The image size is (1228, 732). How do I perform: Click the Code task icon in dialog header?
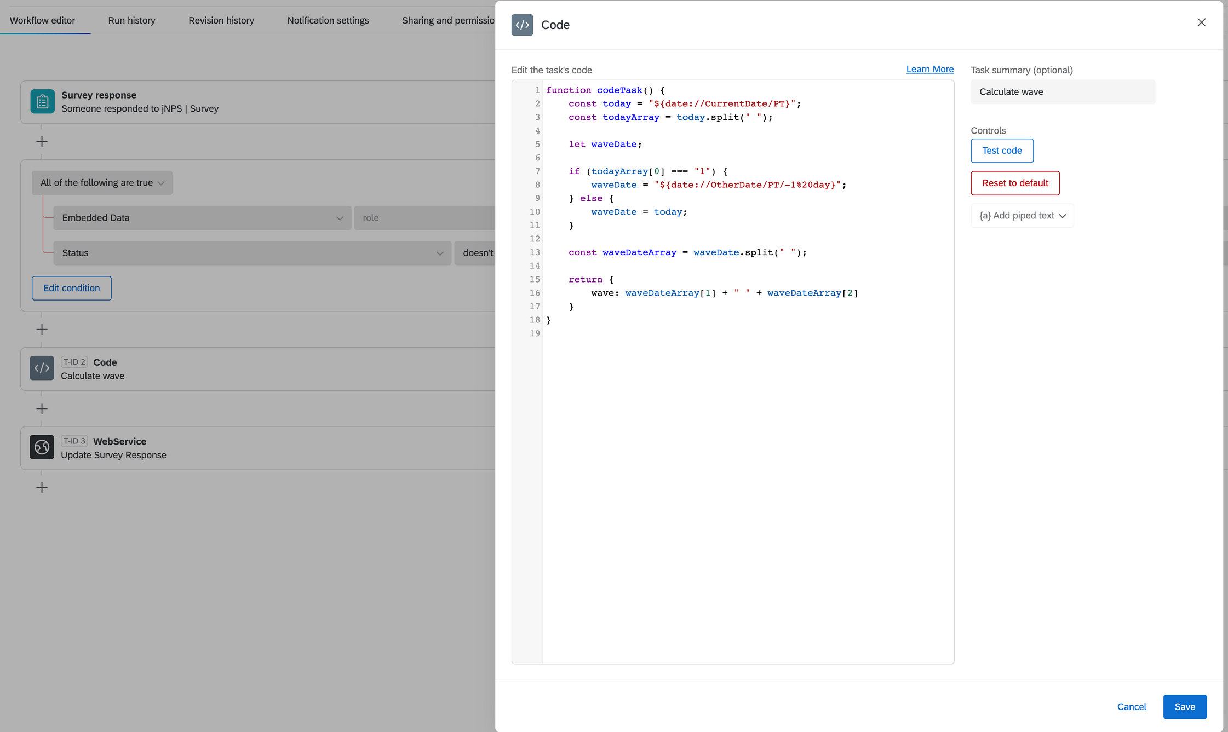point(522,25)
